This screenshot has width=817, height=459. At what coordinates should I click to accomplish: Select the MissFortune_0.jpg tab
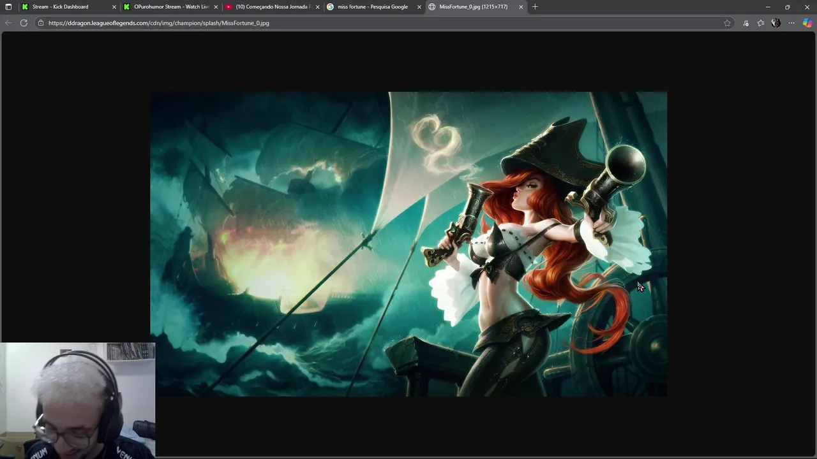[476, 7]
